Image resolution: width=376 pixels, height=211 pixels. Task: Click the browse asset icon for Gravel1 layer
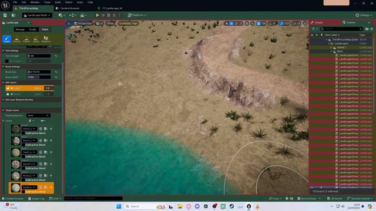pos(46,164)
